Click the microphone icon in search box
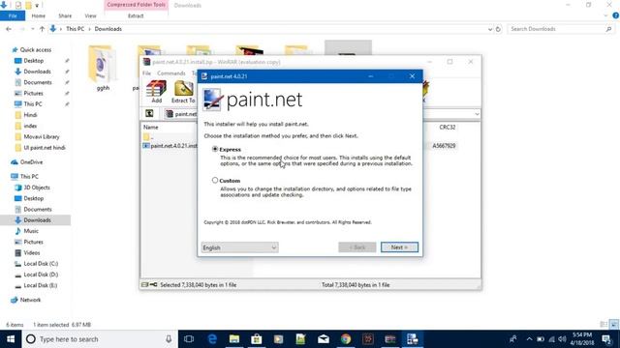This screenshot has width=620, height=348. (x=169, y=339)
